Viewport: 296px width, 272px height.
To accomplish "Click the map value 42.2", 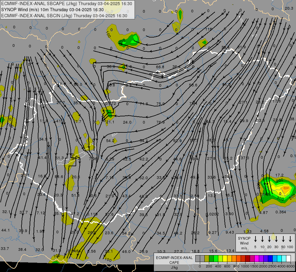I will [144, 159].
